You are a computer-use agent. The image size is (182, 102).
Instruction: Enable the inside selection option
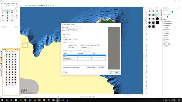click(x=164, y=22)
